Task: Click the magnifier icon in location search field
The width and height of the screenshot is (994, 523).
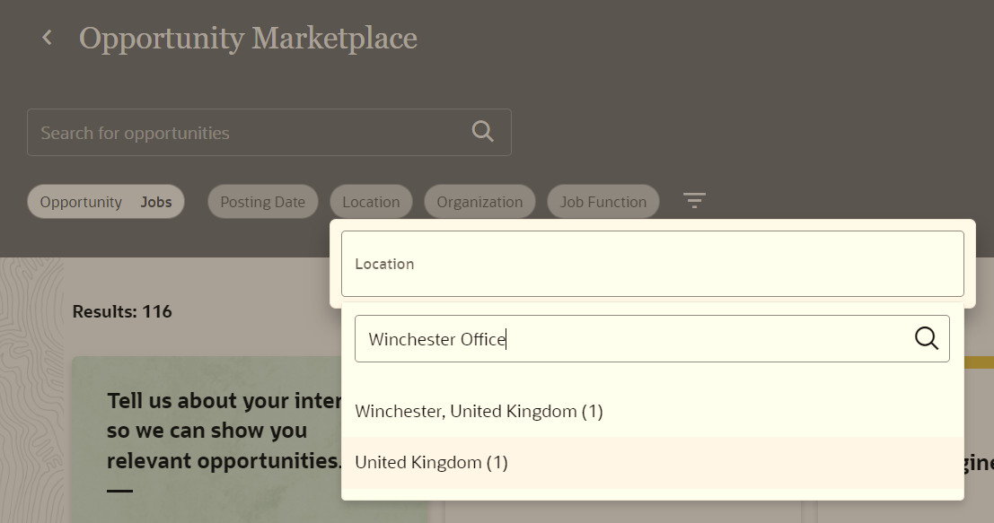Action: pos(926,339)
